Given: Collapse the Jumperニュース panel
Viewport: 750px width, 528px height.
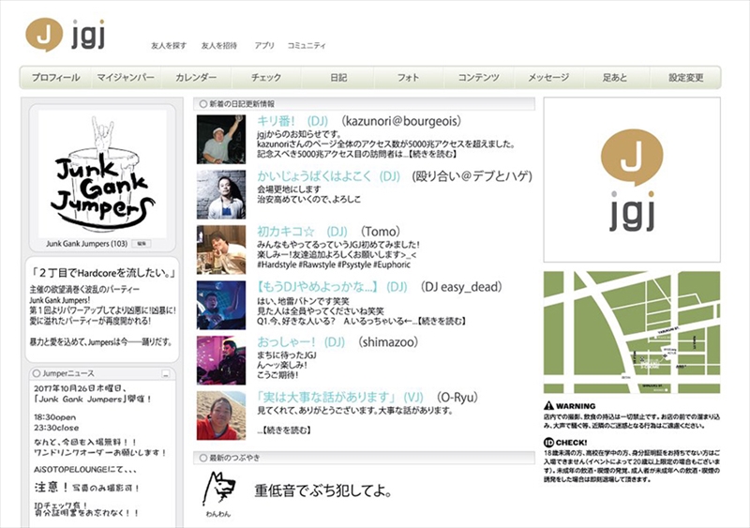Looking at the screenshot, I should pos(164,373).
